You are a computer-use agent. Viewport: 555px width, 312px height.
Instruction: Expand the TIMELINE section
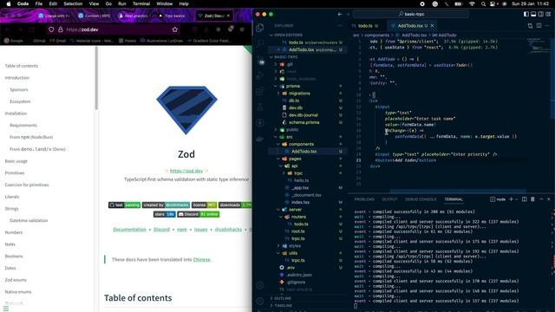click(283, 305)
